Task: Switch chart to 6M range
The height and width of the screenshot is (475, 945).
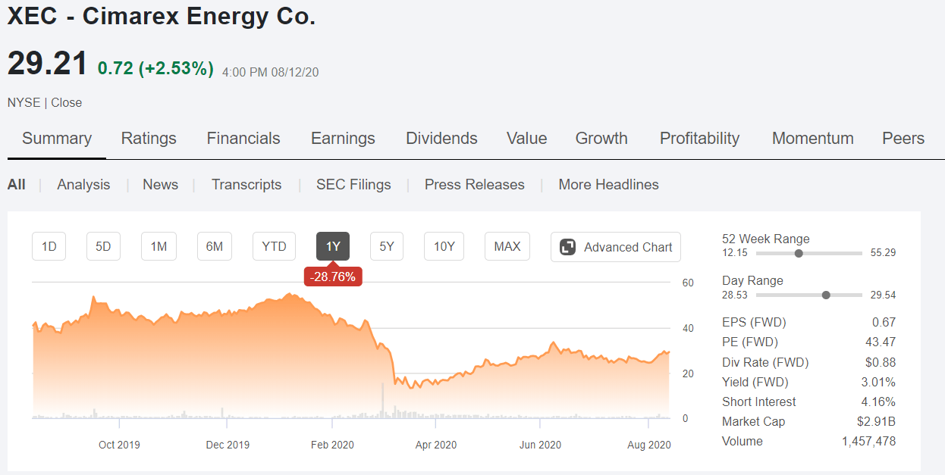Action: 215,246
